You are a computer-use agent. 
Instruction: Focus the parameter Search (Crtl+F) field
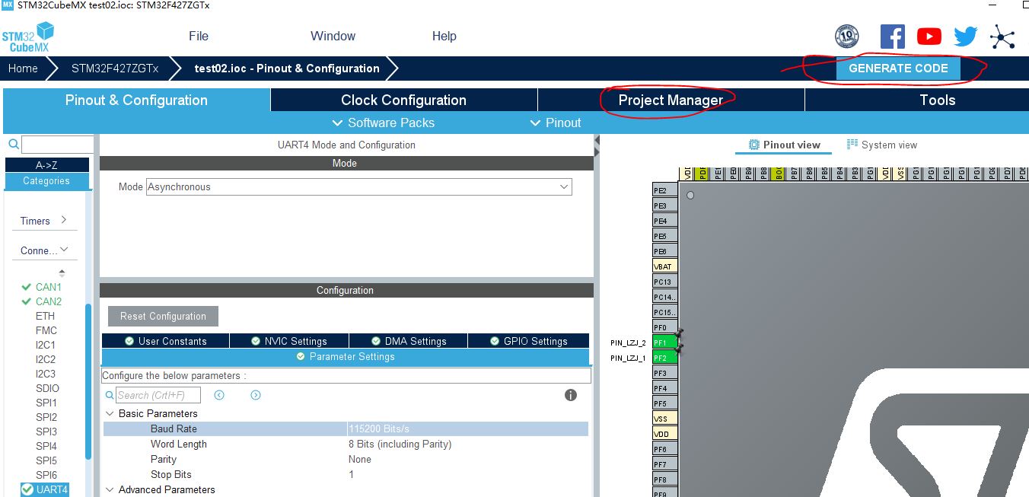158,395
